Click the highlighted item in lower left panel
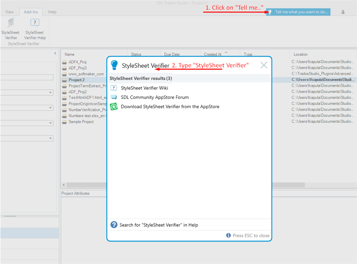The width and height of the screenshot is (357, 264). pyautogui.click(x=29, y=233)
